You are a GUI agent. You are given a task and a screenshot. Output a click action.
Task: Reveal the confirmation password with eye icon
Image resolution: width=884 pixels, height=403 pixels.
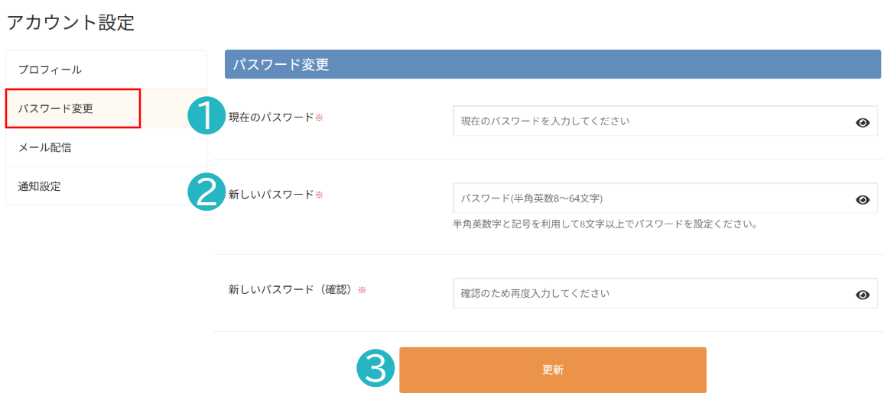pyautogui.click(x=863, y=295)
